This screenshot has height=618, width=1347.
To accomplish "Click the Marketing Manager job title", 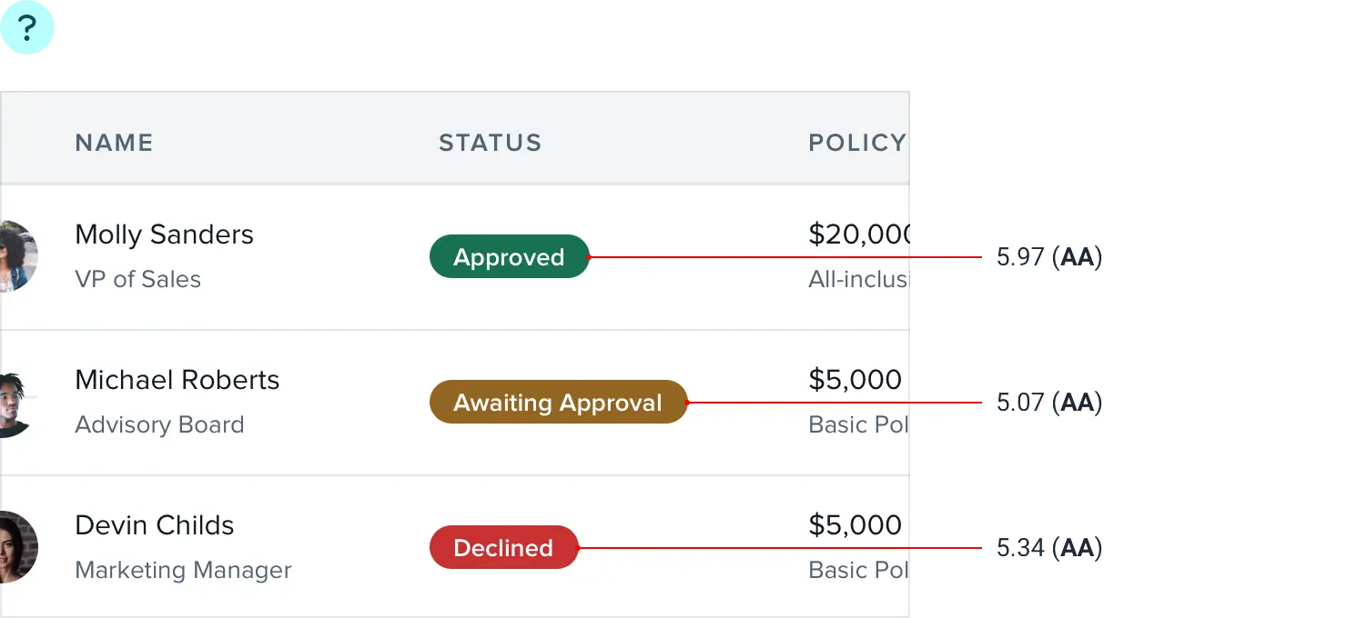I will [x=183, y=570].
